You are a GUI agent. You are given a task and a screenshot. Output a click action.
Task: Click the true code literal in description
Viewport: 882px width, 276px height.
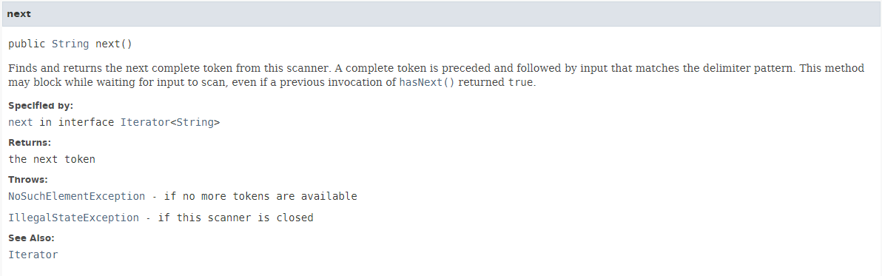point(519,82)
